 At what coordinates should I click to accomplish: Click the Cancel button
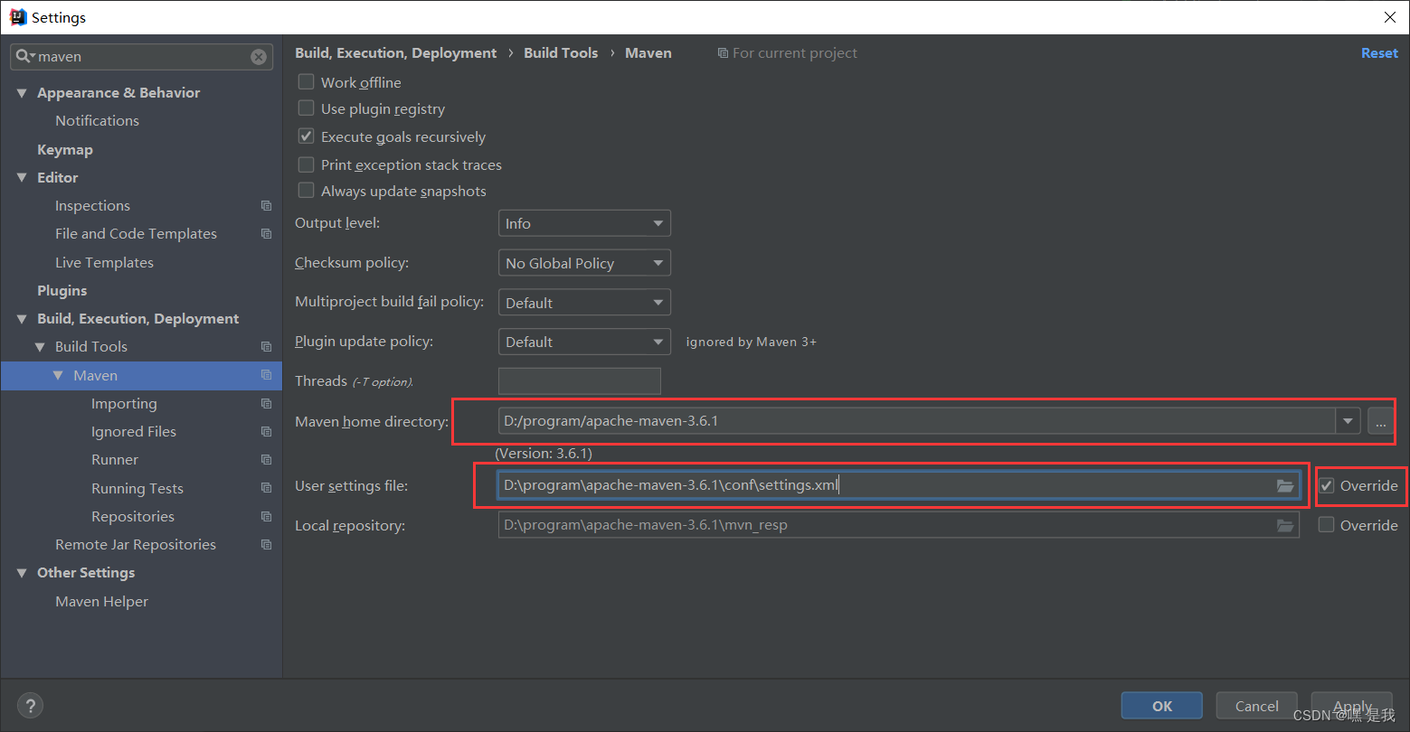(1256, 706)
